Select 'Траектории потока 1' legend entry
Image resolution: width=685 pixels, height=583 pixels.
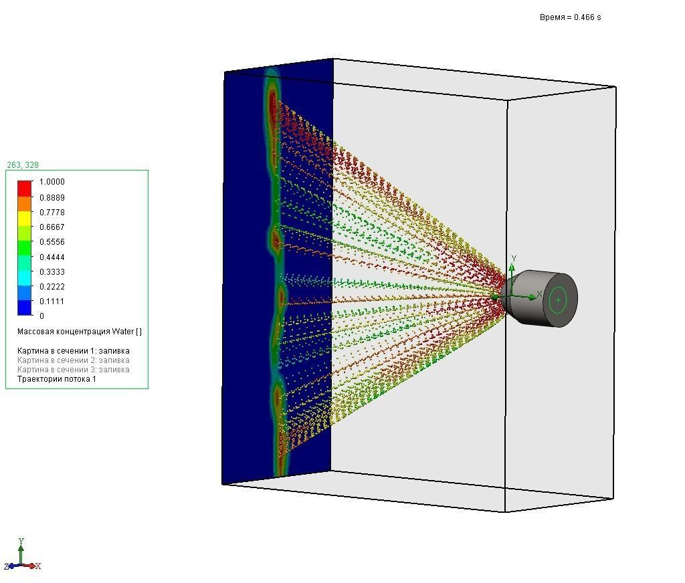57,379
